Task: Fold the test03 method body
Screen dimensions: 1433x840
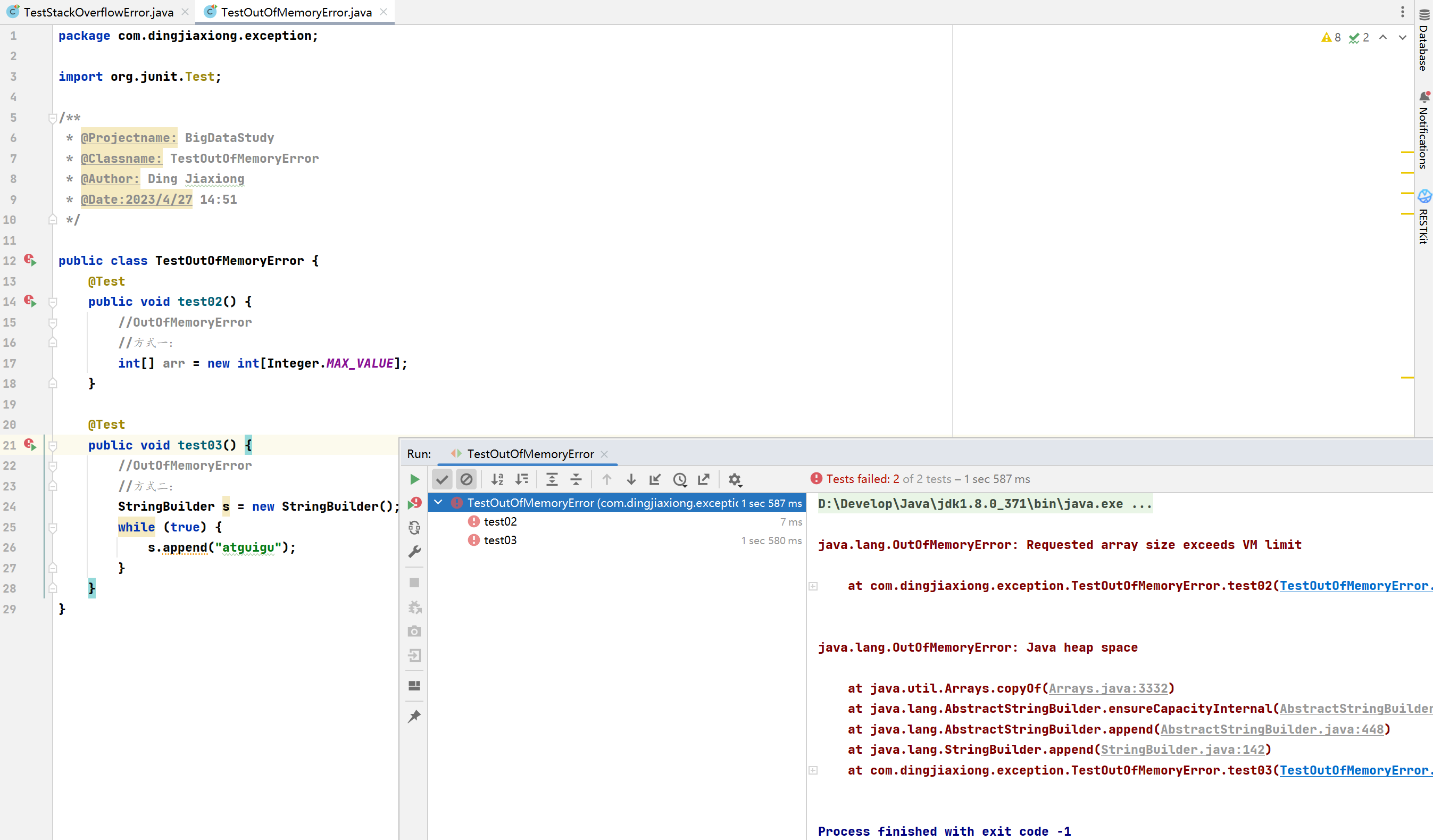Action: (x=52, y=445)
